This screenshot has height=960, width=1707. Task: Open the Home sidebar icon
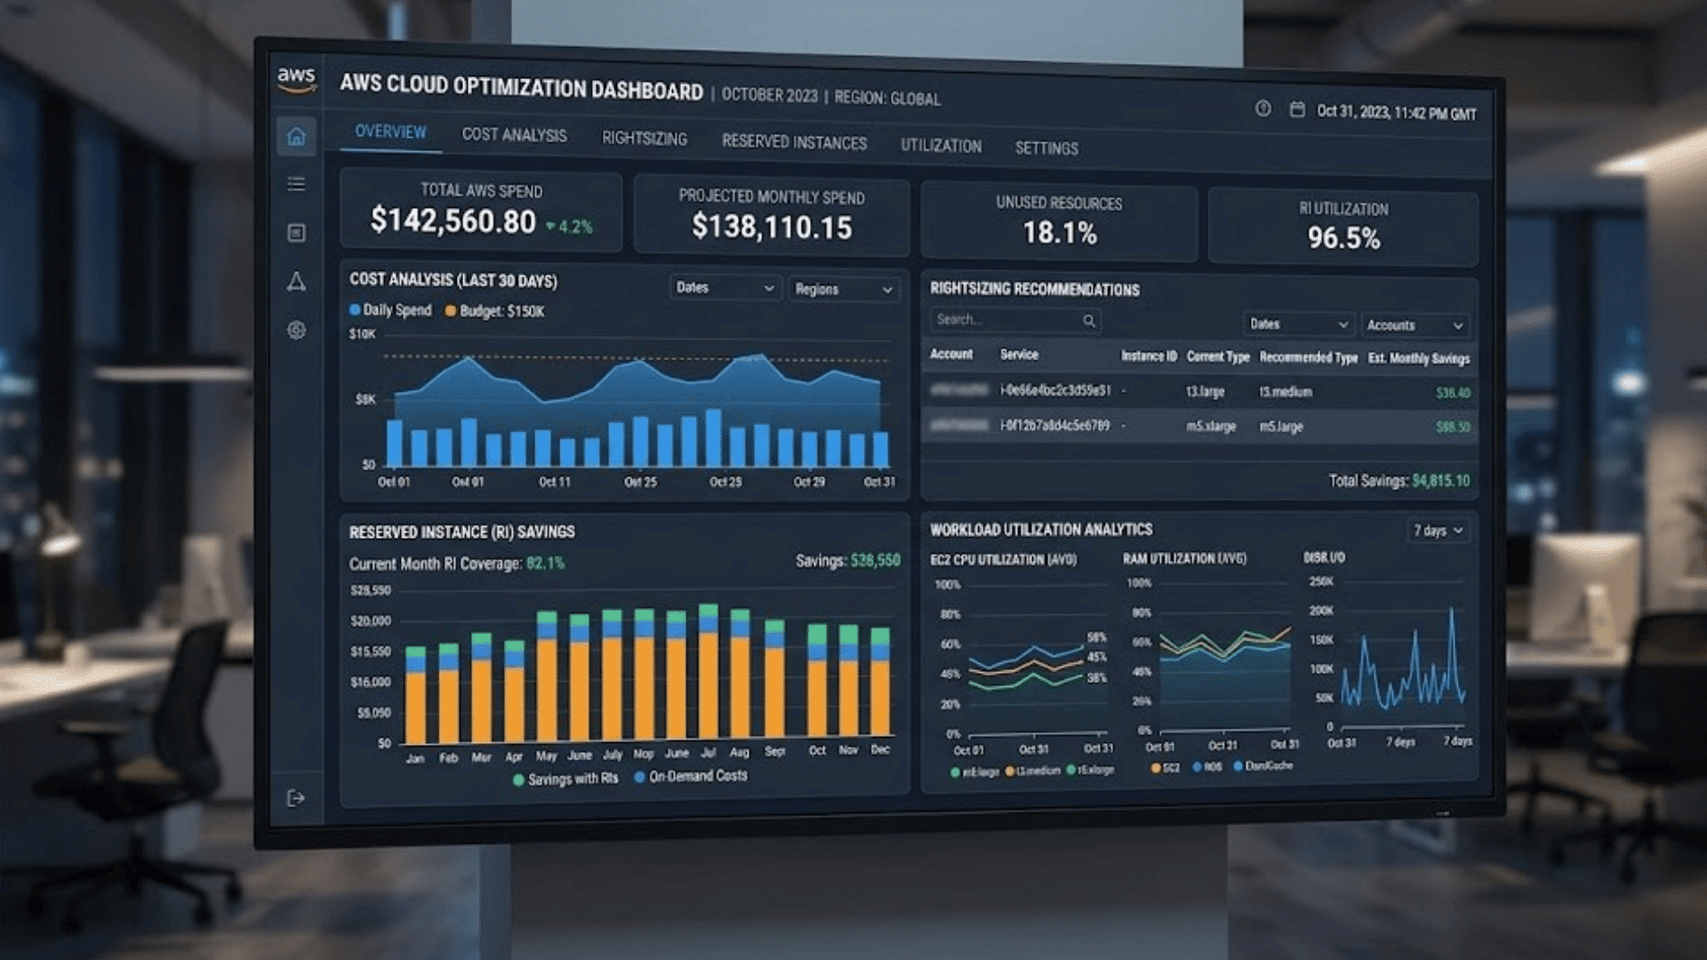tap(296, 137)
